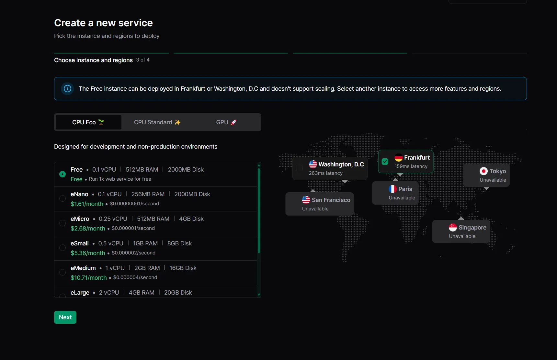This screenshot has width=557, height=360.
Task: Select the Free instance radio button
Action: pyautogui.click(x=63, y=174)
